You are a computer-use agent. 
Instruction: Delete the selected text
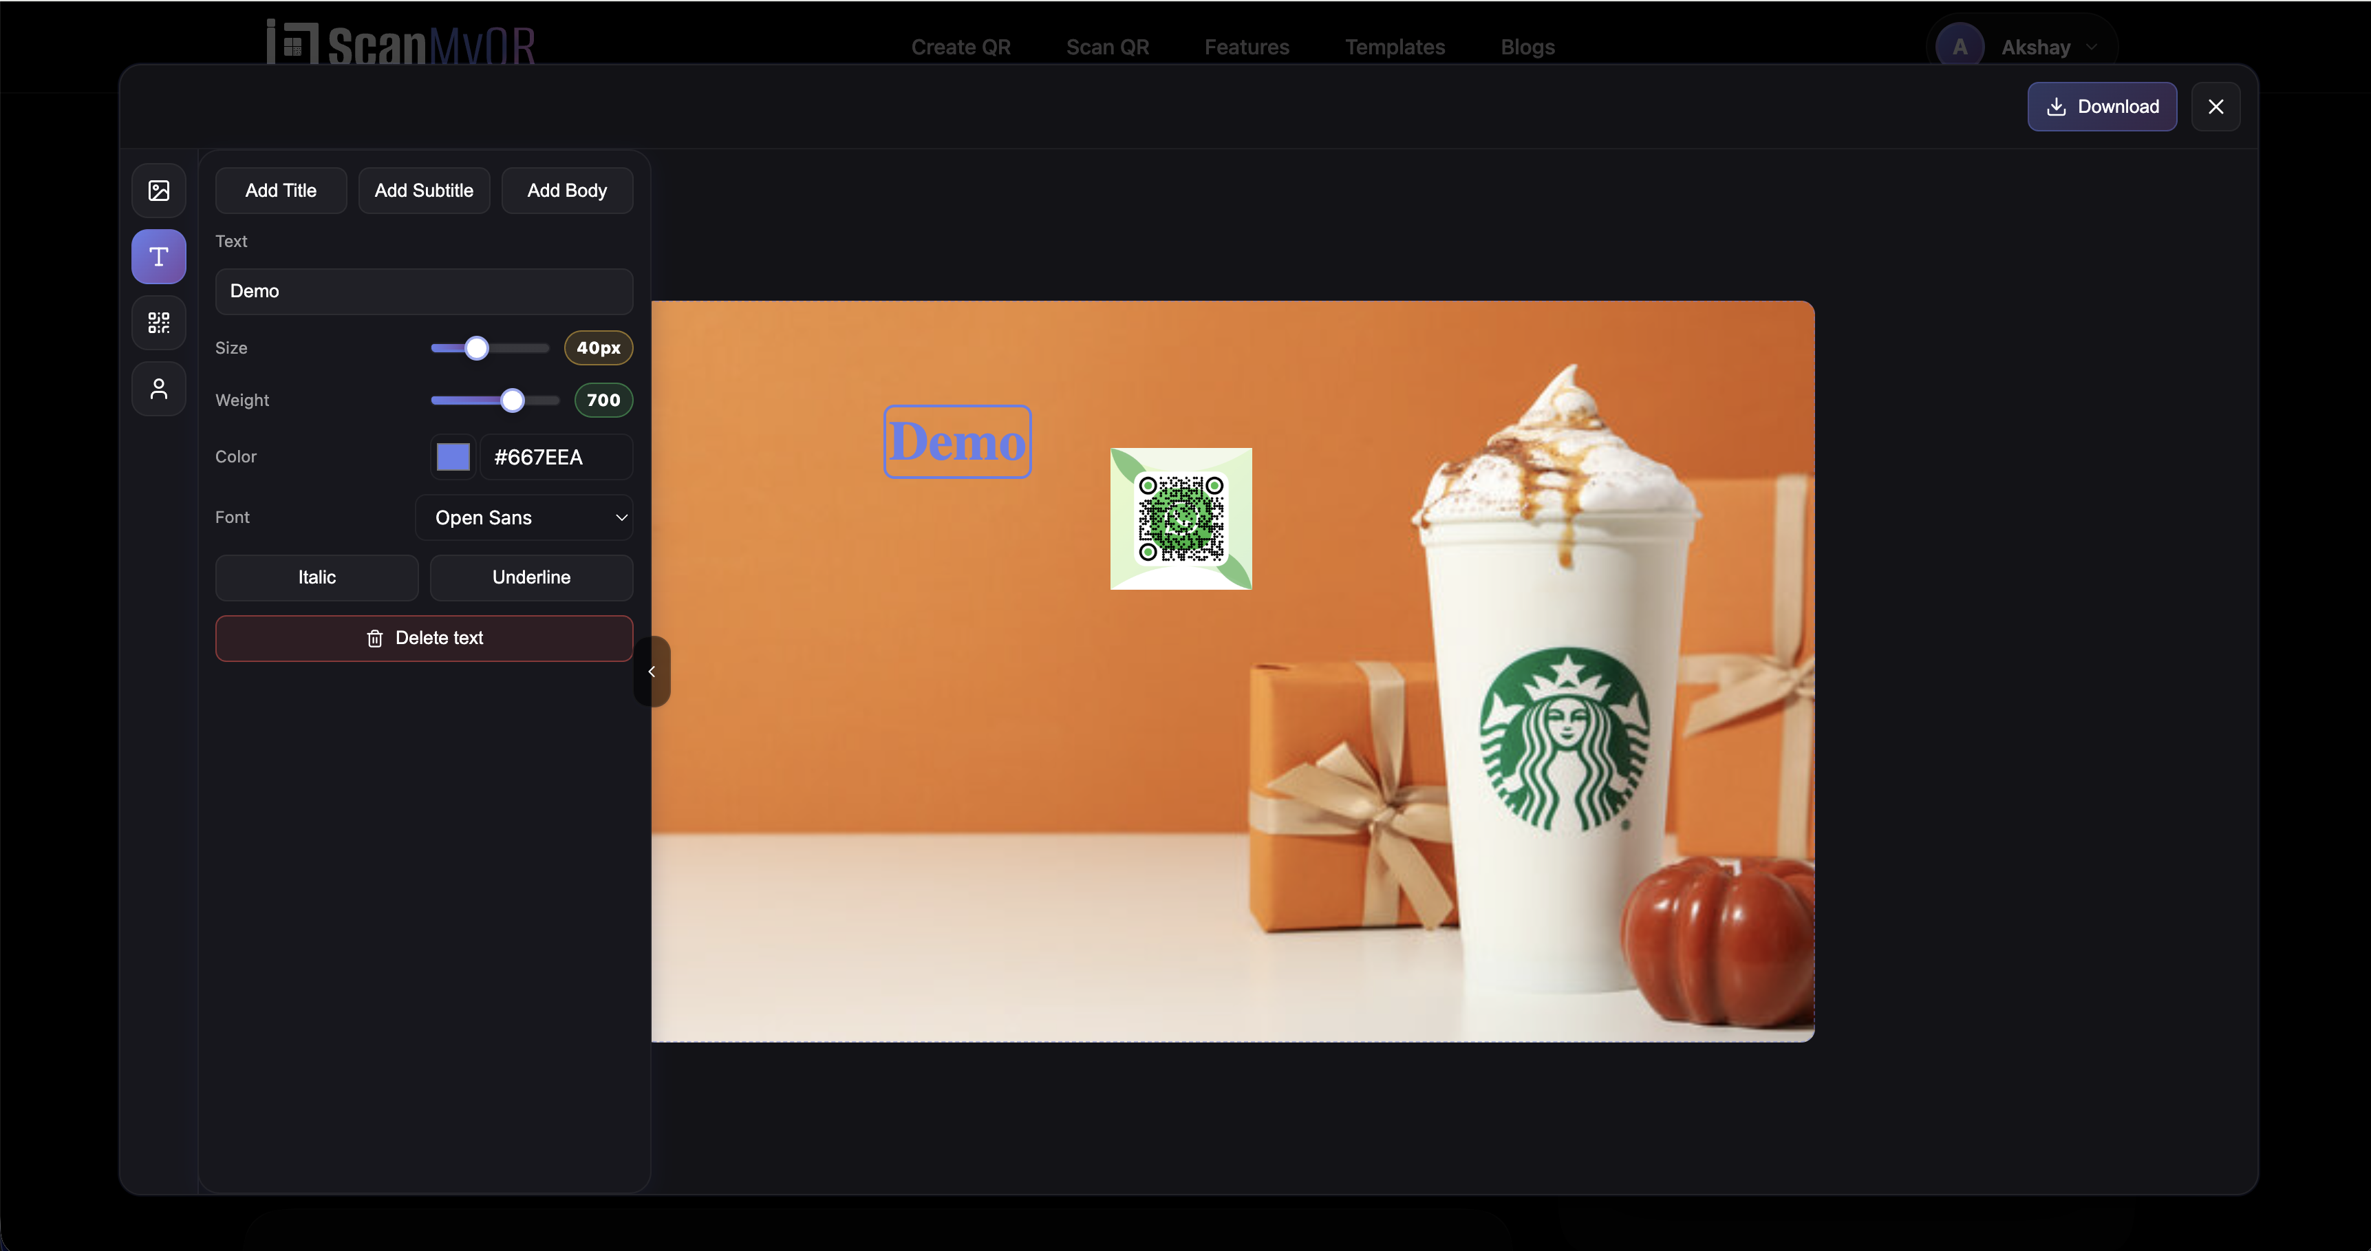coord(423,639)
